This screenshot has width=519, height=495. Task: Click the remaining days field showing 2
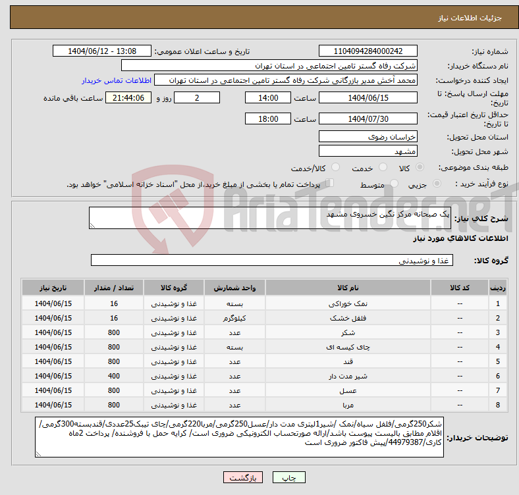point(197,98)
